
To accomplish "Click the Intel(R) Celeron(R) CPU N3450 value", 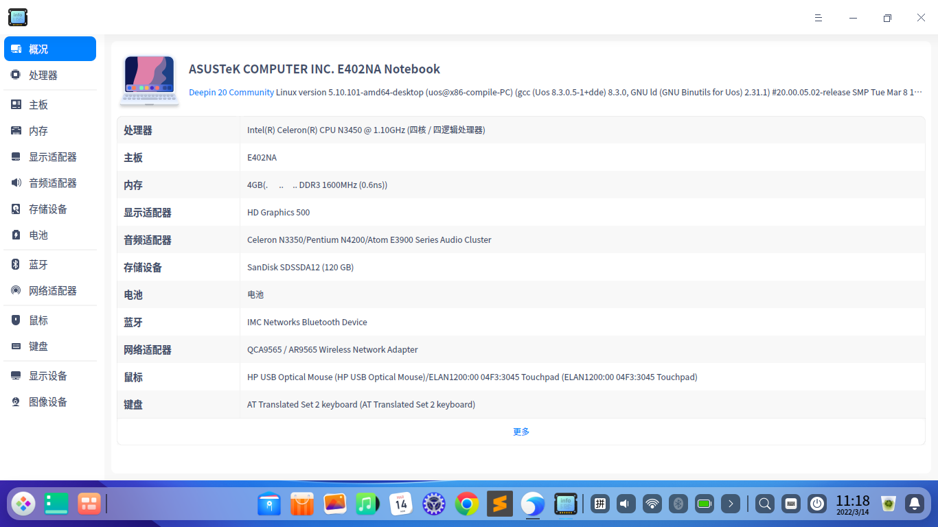I will point(366,130).
